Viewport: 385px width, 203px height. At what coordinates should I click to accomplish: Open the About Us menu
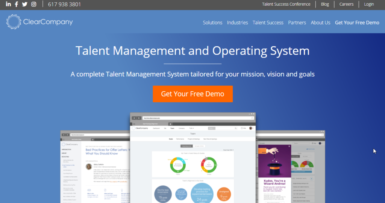[x=320, y=23]
